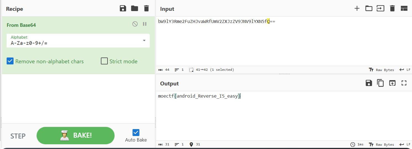Toggle the Auto Bake checkbox
412x149 pixels.
136,133
